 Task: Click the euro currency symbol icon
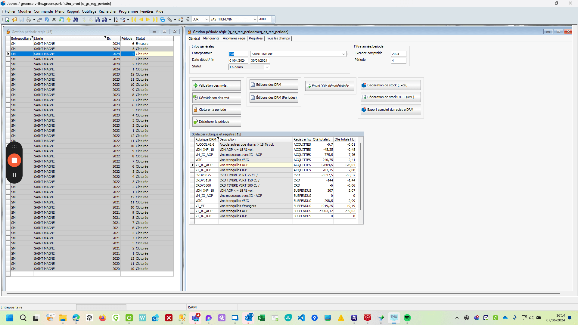coord(188,20)
